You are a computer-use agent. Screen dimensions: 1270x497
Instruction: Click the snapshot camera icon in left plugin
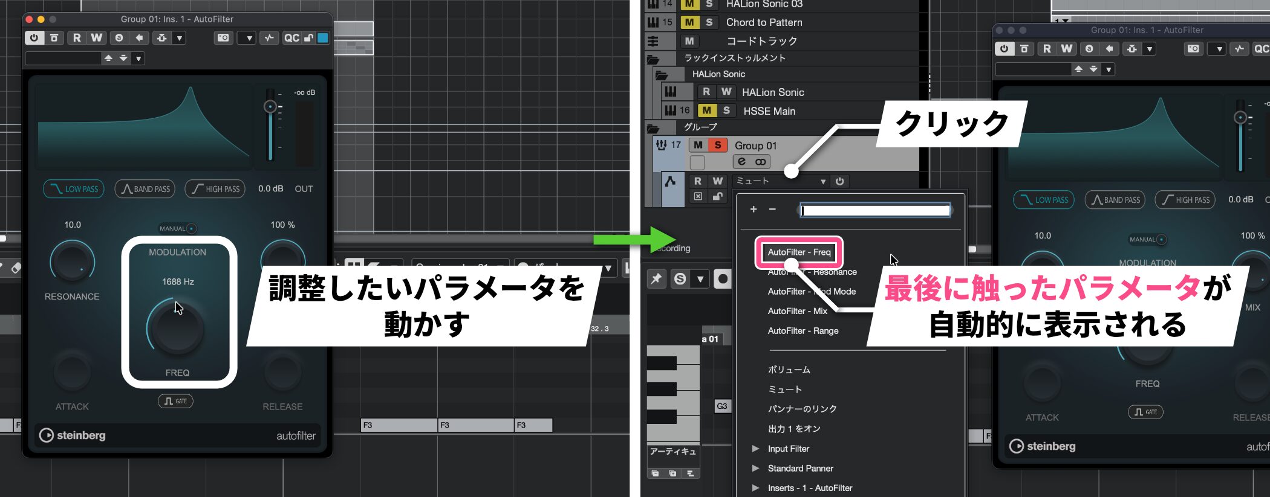click(x=223, y=38)
